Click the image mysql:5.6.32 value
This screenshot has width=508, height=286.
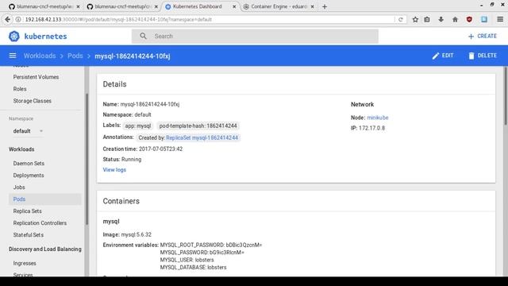click(136, 234)
